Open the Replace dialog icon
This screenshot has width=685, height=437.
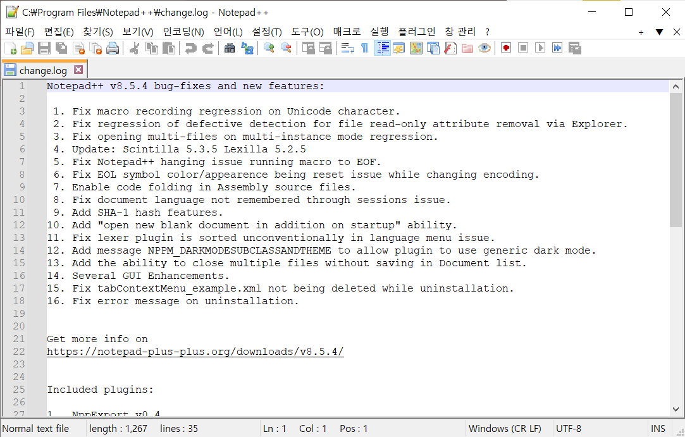coord(247,48)
